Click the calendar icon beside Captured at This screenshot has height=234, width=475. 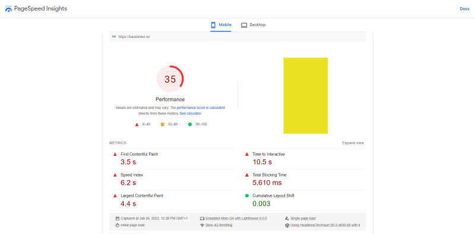pyautogui.click(x=118, y=218)
